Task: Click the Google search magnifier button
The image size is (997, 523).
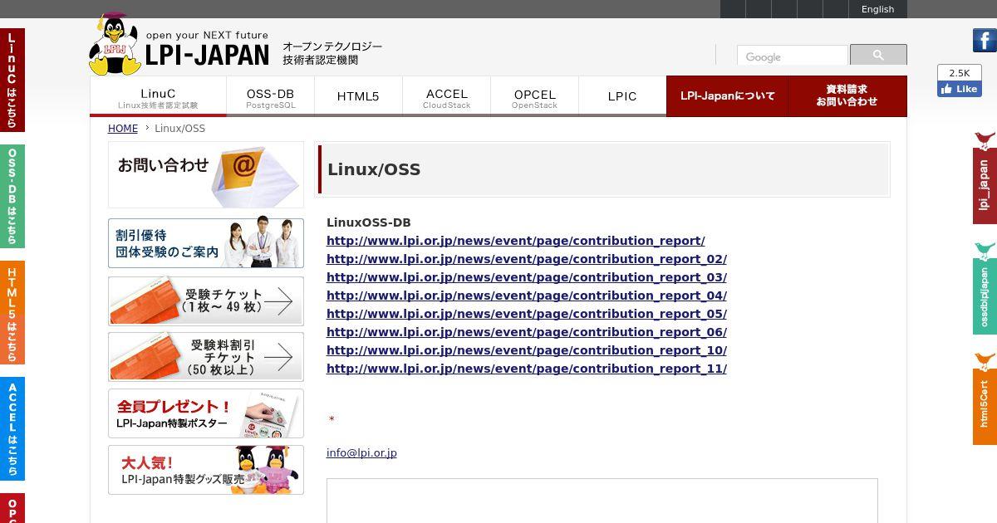Action: click(x=878, y=55)
